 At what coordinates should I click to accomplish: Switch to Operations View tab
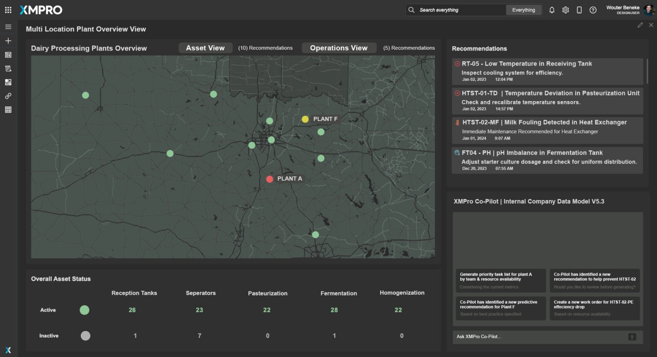pyautogui.click(x=339, y=48)
